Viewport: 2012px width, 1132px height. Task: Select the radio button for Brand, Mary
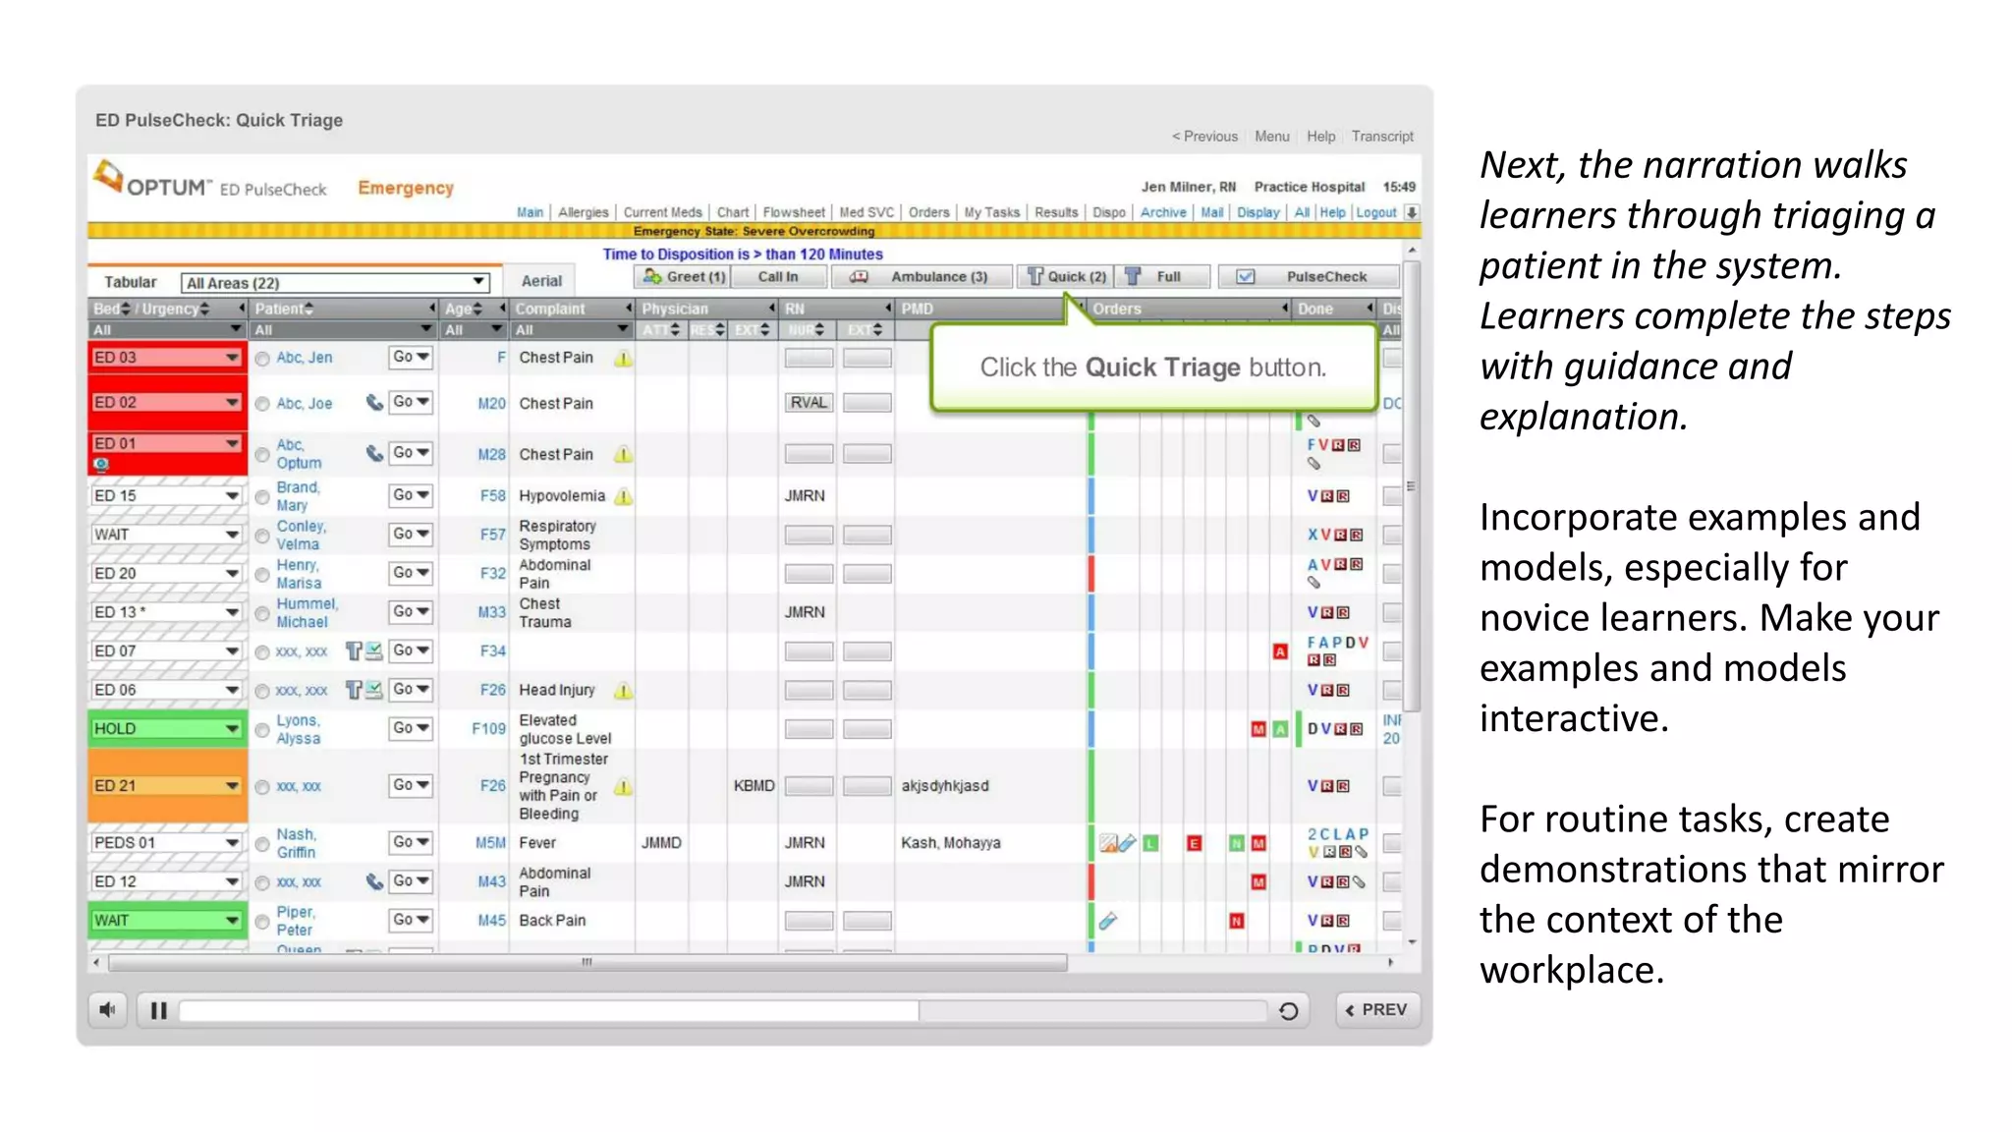[x=262, y=496]
